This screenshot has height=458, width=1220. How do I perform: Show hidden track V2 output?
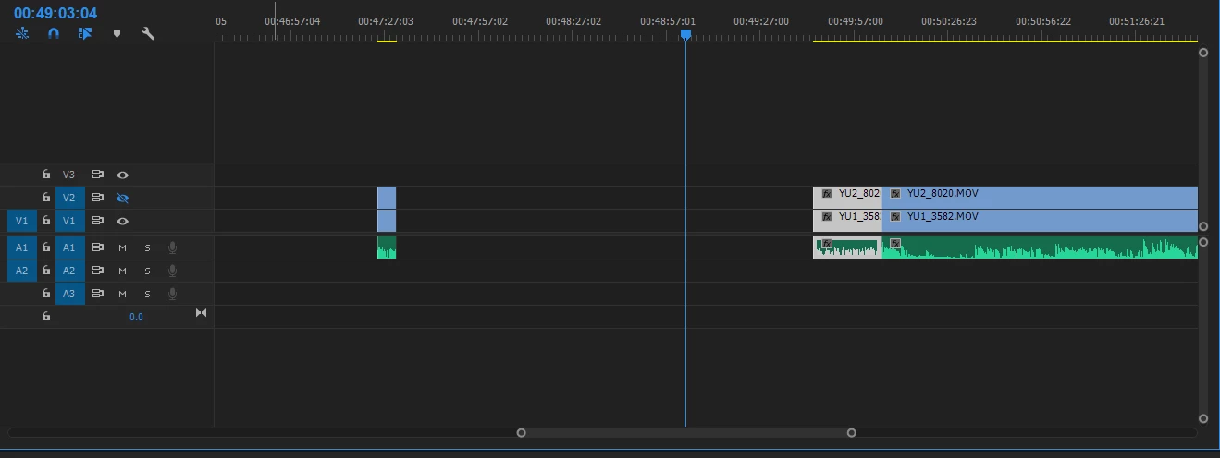click(122, 198)
